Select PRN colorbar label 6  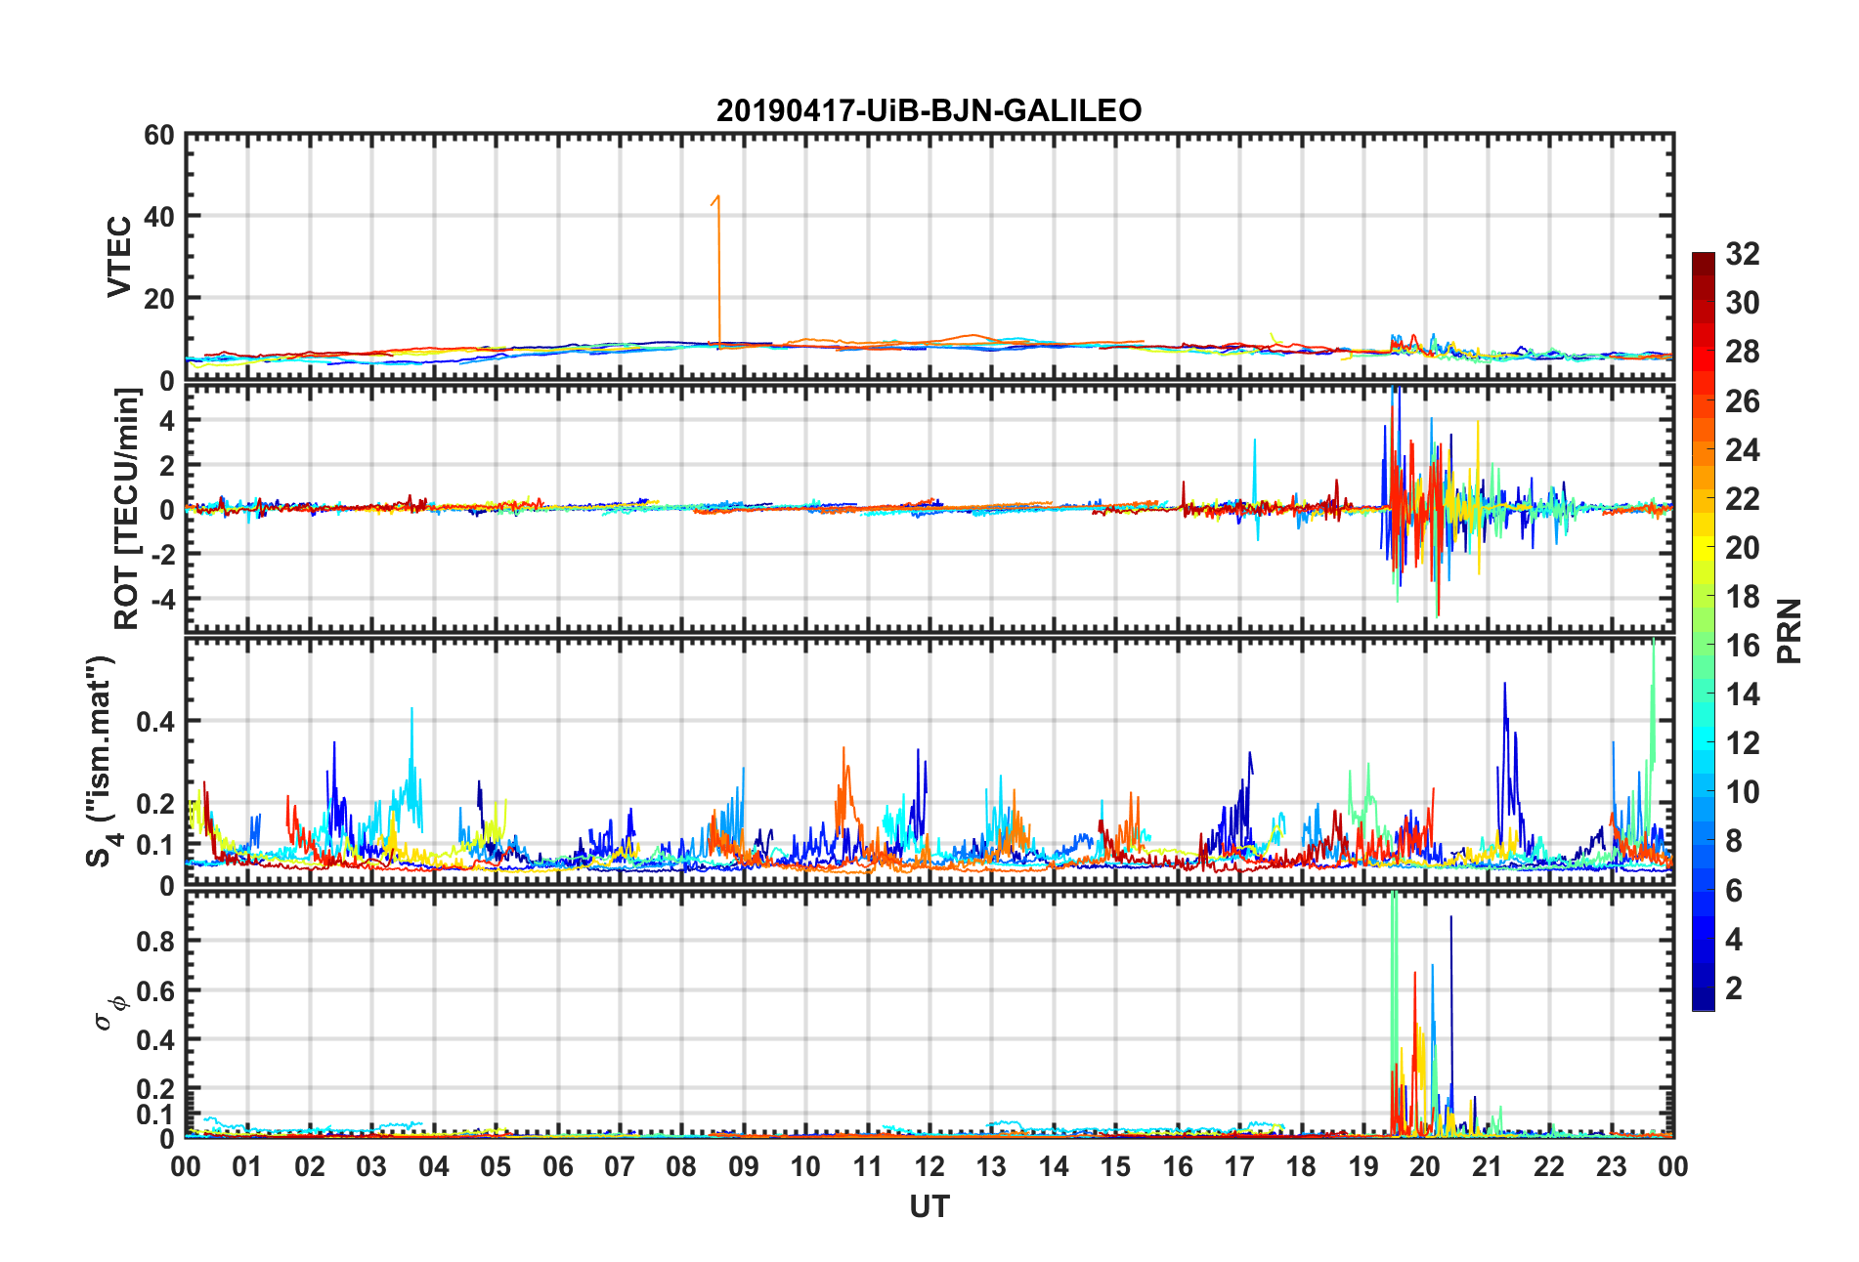(x=1734, y=890)
